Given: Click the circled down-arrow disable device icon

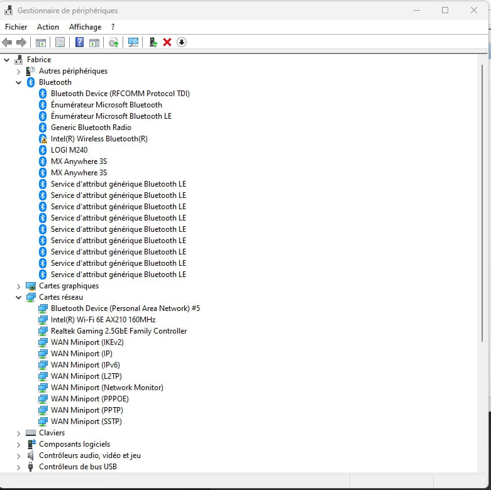Looking at the screenshot, I should (x=182, y=42).
